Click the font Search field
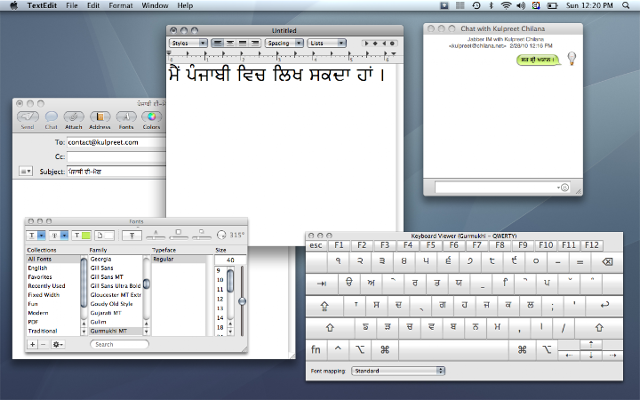 point(120,345)
